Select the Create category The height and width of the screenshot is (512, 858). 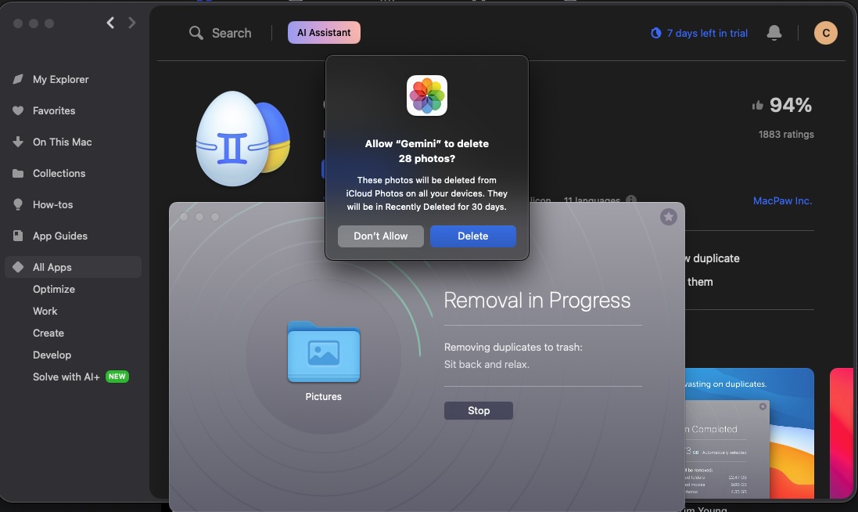pos(48,333)
